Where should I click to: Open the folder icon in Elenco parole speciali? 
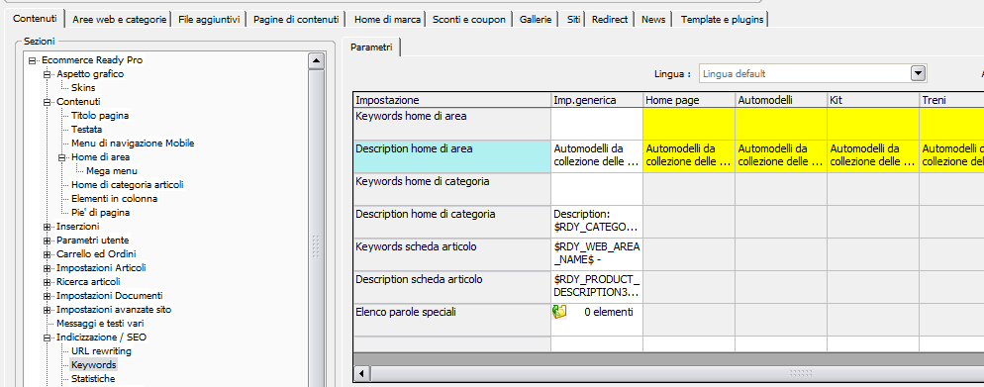click(x=559, y=312)
